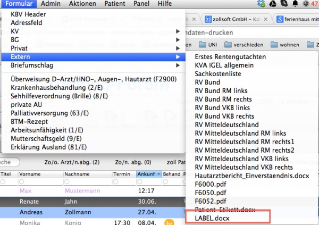This screenshot has height=225, width=319.
Task: Close the zollsoft GmbH browser tab
Action: (265, 19)
